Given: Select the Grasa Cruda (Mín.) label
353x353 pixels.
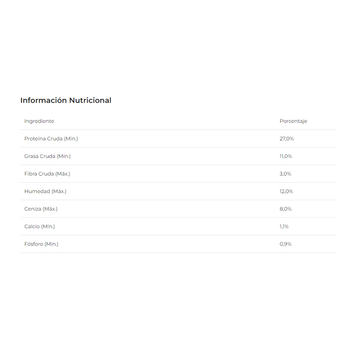Looking at the screenshot, I should 47,156.
